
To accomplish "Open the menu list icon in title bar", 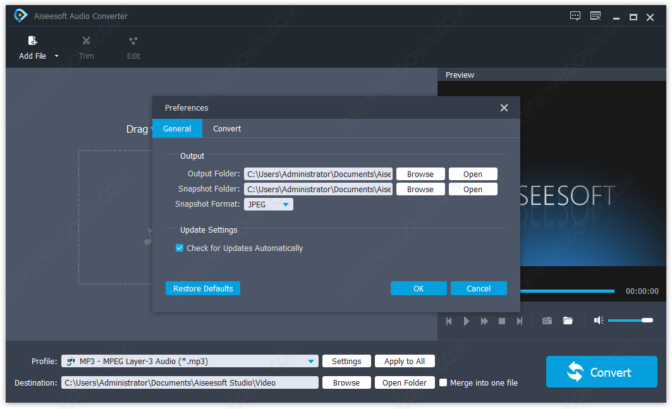I will click(x=596, y=16).
